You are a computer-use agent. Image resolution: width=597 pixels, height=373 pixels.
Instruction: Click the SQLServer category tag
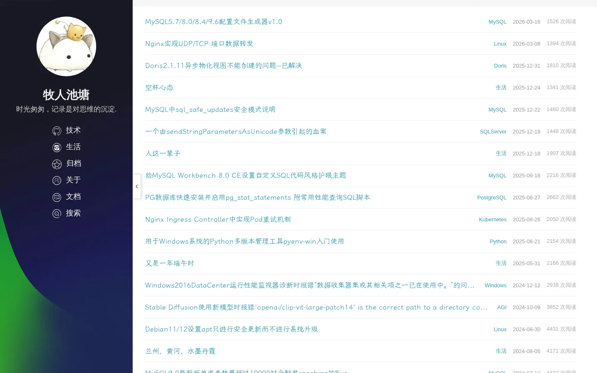tap(493, 131)
